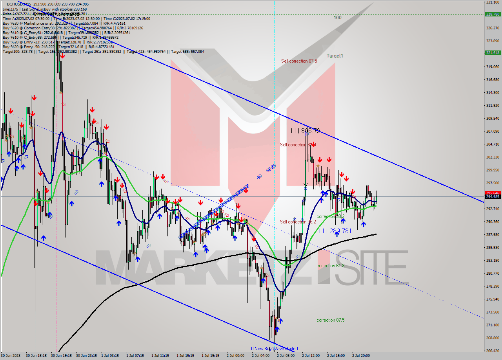Click the 268.800 price axis label
The width and height of the screenshot is (502, 360).
pos(493,338)
